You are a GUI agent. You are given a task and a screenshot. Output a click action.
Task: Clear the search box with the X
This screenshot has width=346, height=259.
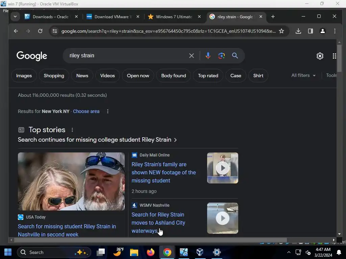click(191, 56)
